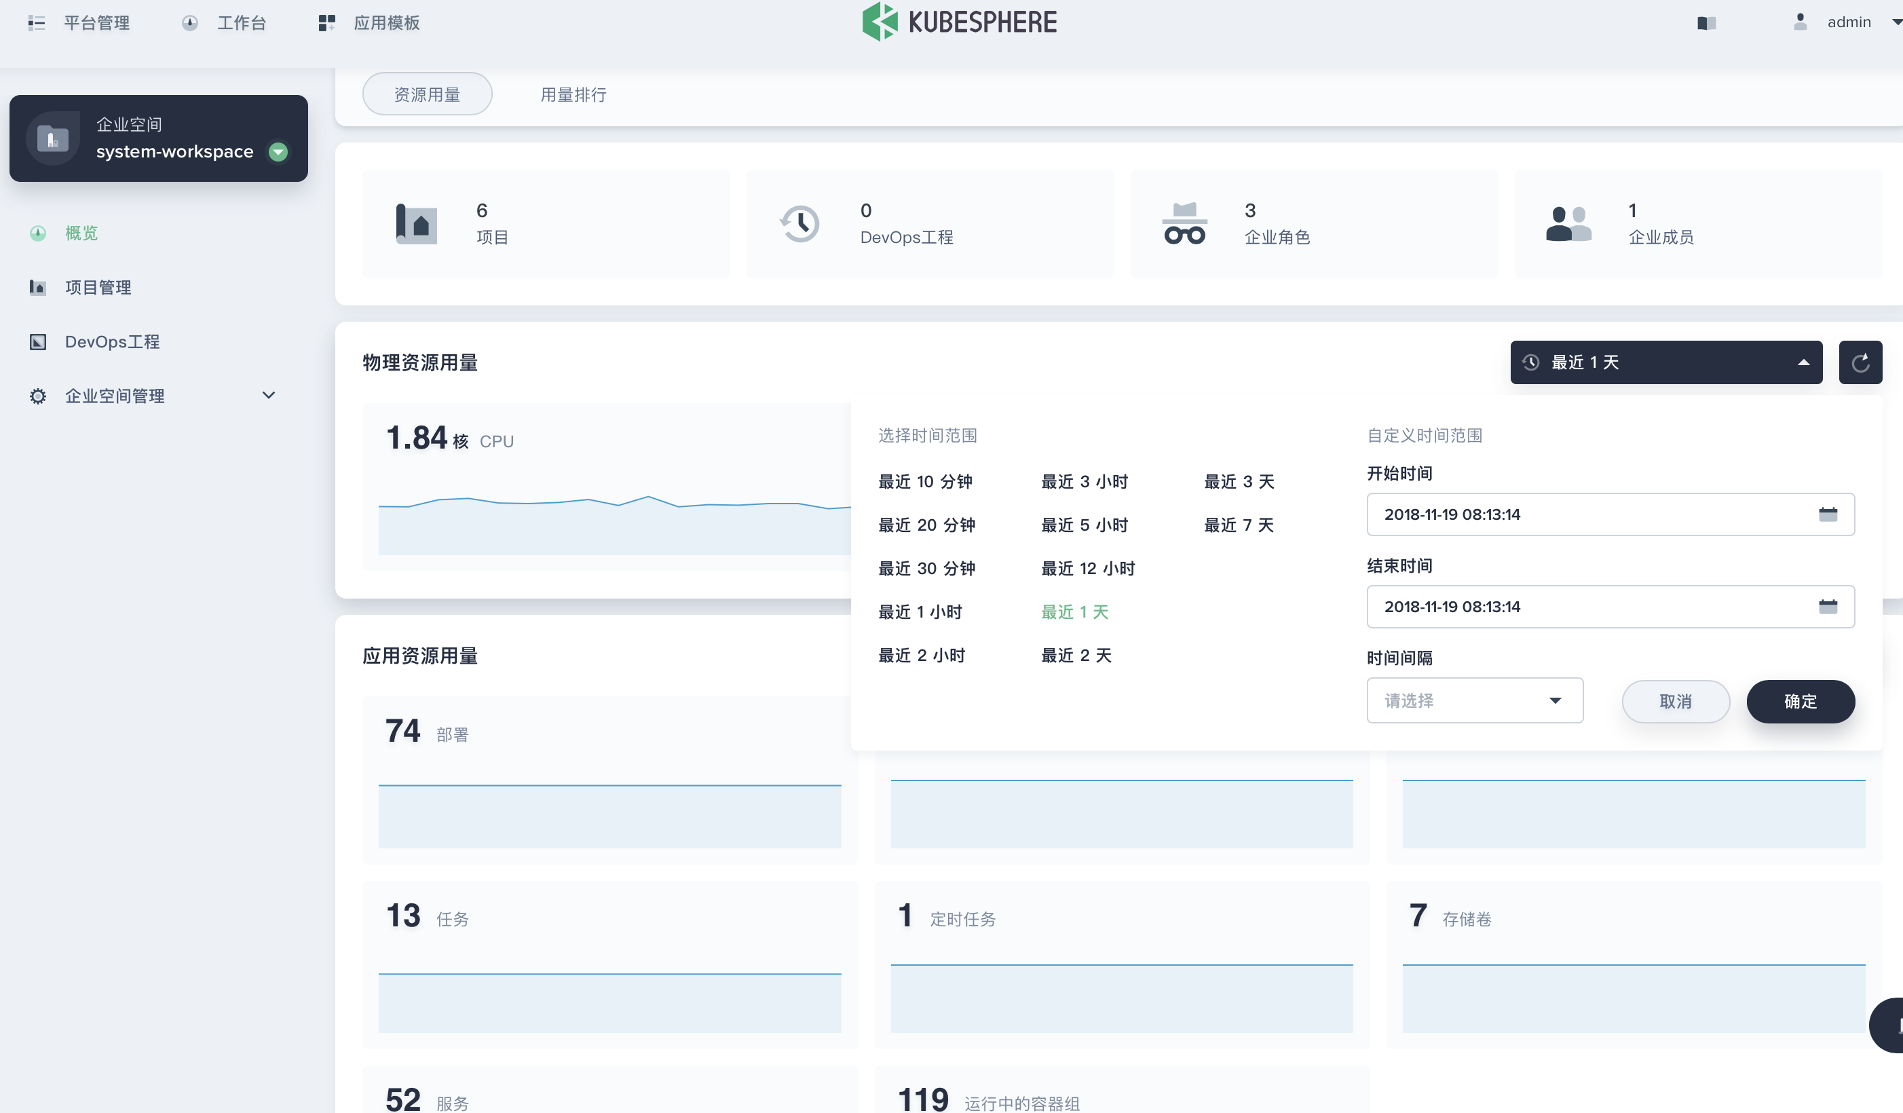Open calendar icon for 结束时间

(1828, 607)
